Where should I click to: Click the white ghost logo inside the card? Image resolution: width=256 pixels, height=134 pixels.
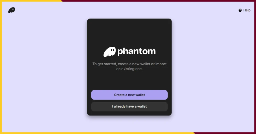tap(109, 52)
